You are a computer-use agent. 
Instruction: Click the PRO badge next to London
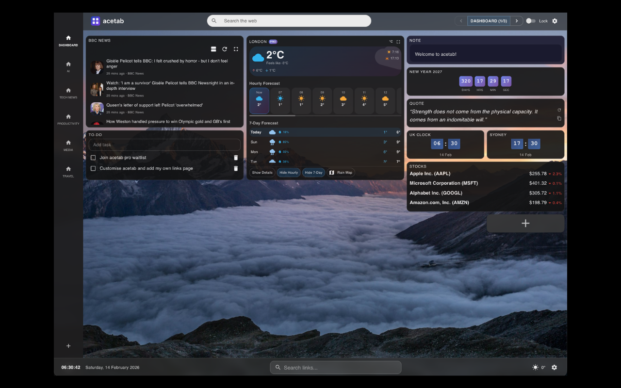tap(273, 42)
